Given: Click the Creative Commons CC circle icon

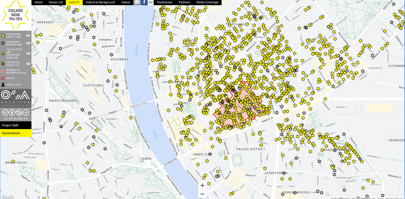Looking at the screenshot, I should click(5, 112).
